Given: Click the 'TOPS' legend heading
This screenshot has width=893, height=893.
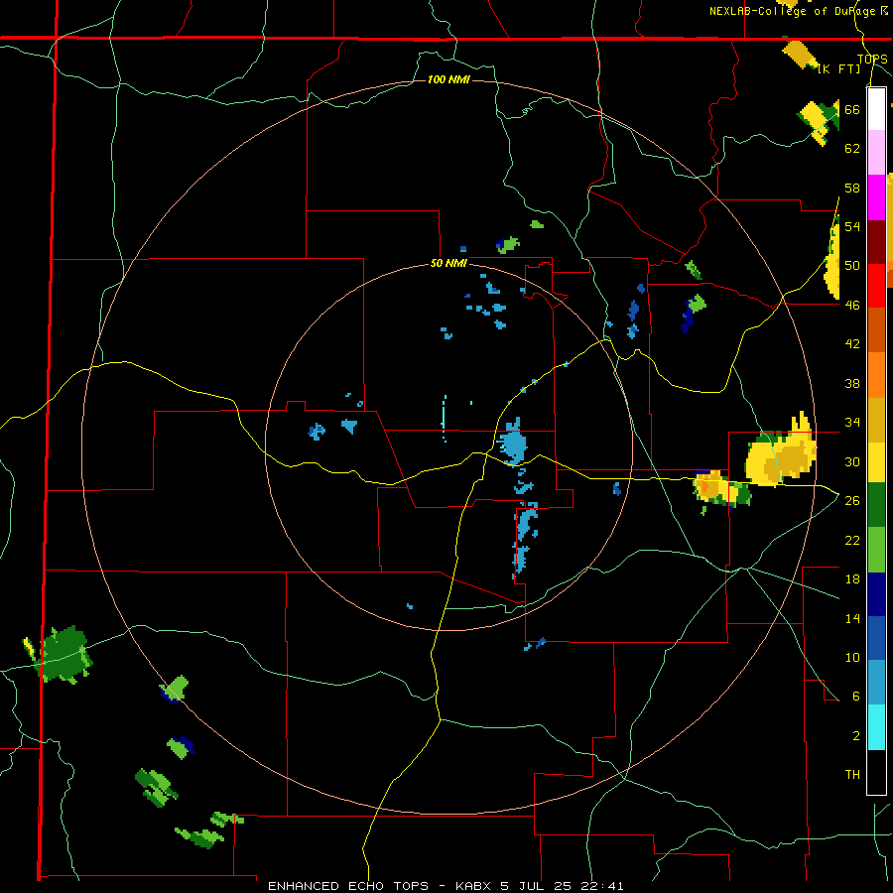Looking at the screenshot, I should pyautogui.click(x=872, y=60).
